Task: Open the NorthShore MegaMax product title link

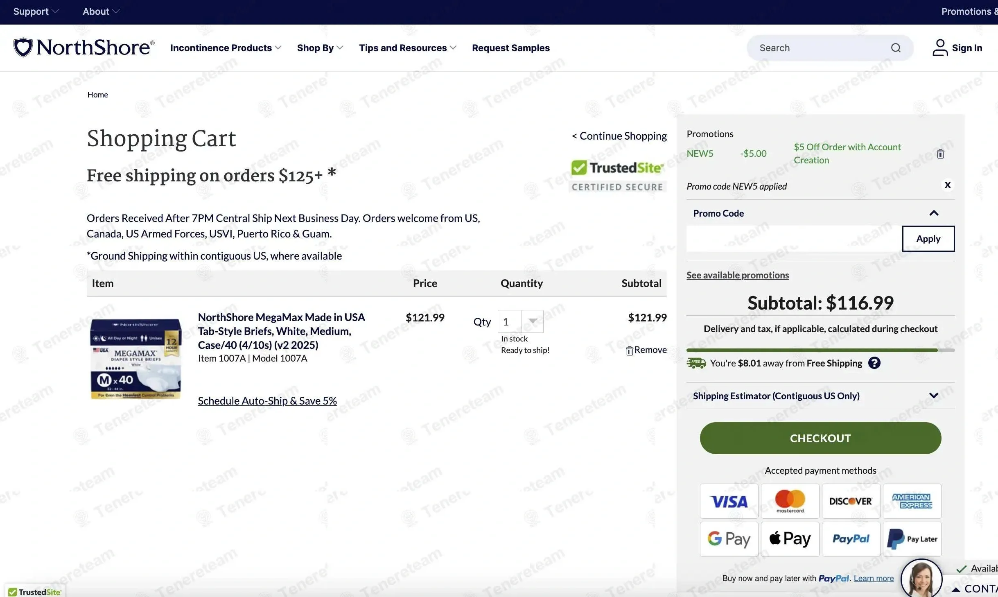Action: (x=281, y=331)
